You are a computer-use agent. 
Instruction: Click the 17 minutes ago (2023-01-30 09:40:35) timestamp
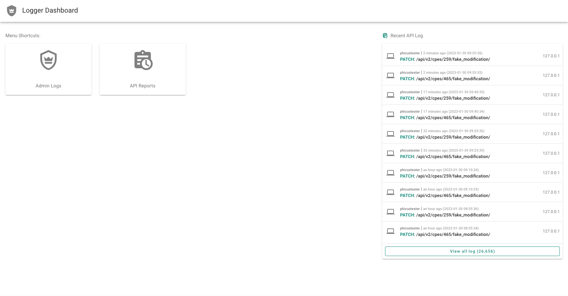pyautogui.click(x=454, y=92)
